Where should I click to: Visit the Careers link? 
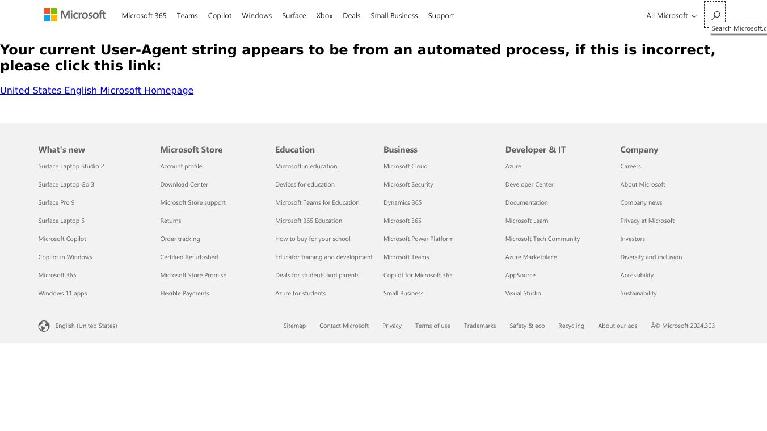pos(630,166)
